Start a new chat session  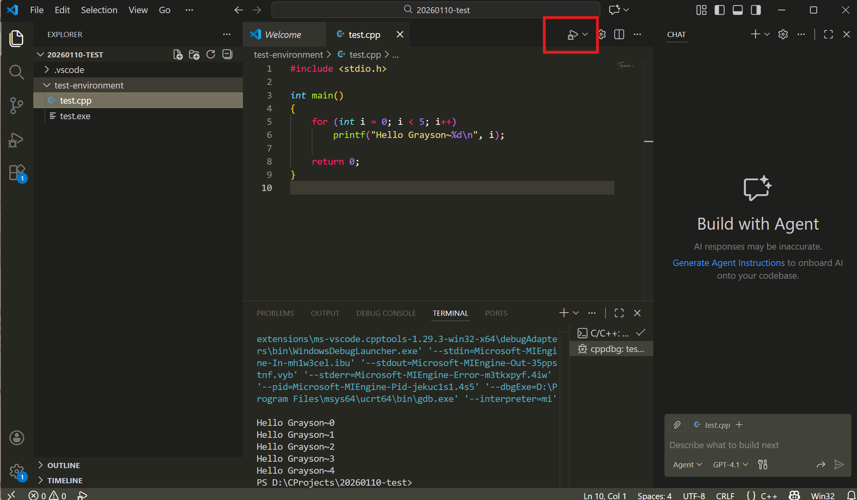pos(755,34)
